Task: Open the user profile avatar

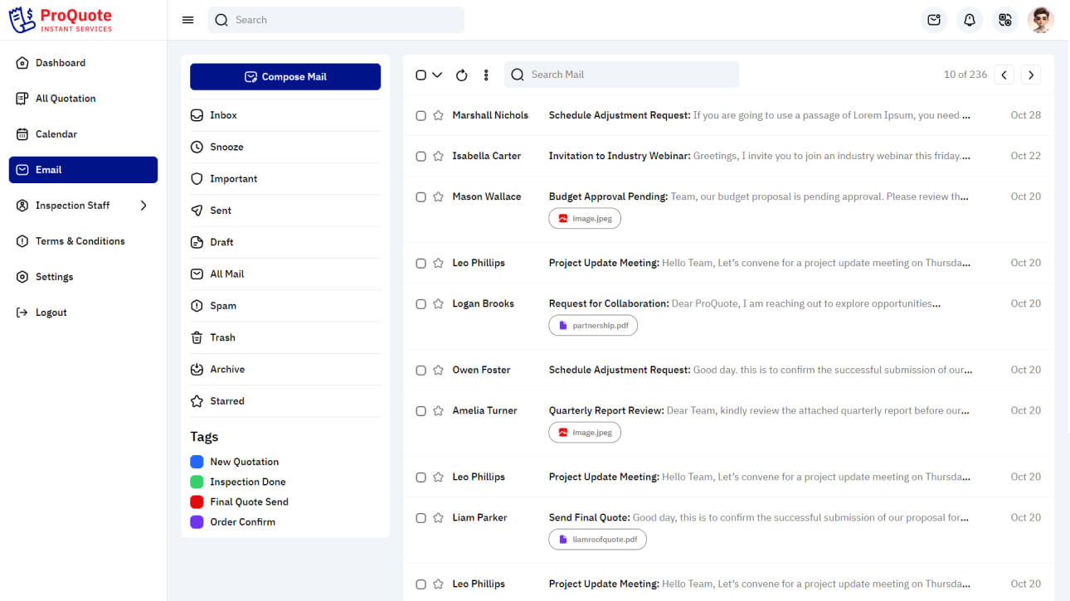Action: (x=1040, y=20)
